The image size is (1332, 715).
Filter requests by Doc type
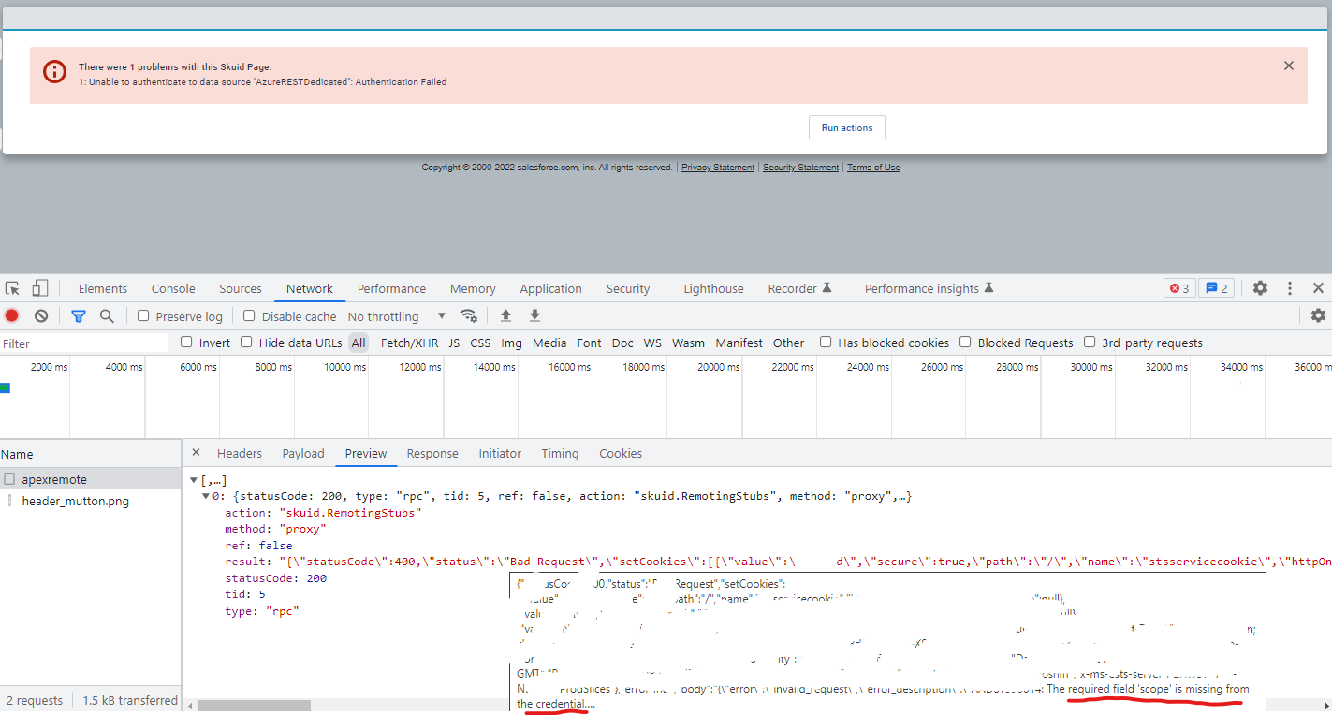coord(622,343)
